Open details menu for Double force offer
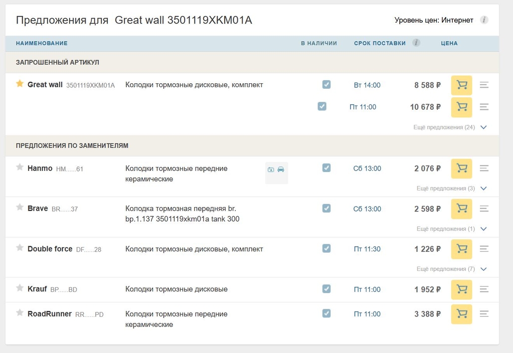 point(484,249)
